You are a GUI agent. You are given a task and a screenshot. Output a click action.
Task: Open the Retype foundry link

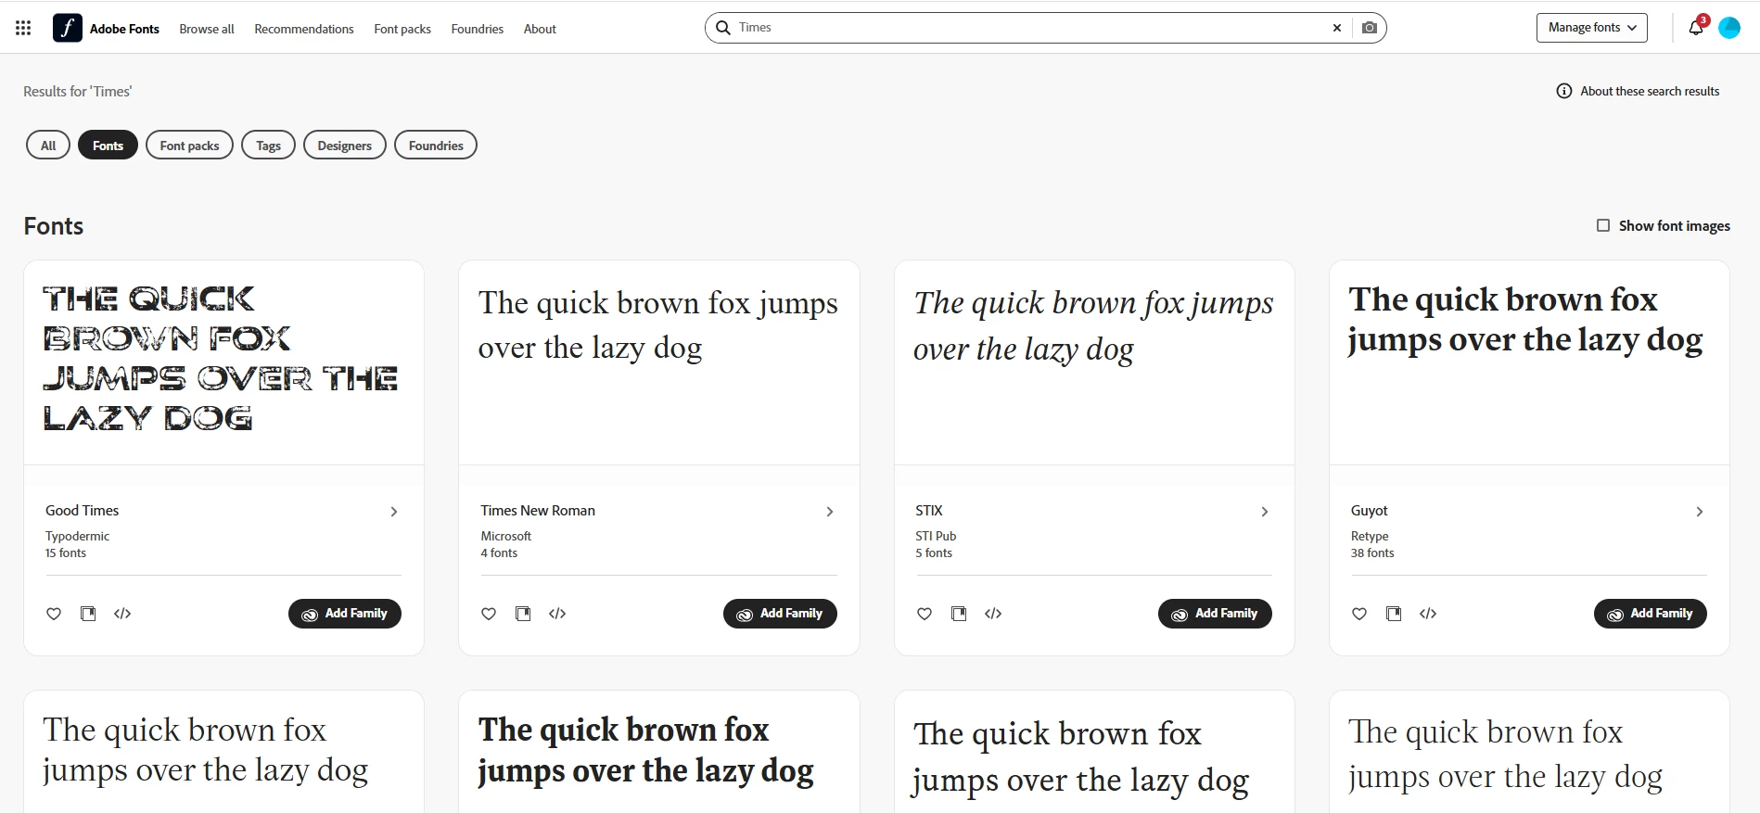click(1370, 536)
